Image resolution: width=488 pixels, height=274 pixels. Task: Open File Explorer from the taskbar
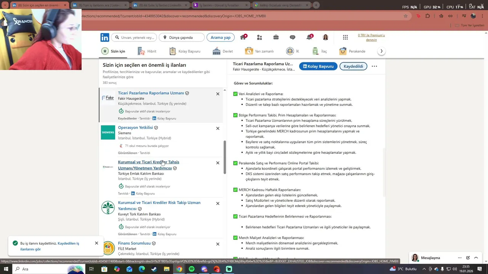(x=167, y=269)
